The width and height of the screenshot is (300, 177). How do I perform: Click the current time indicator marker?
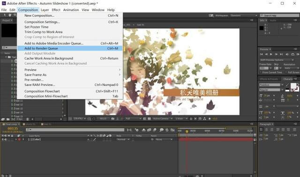tap(187, 131)
